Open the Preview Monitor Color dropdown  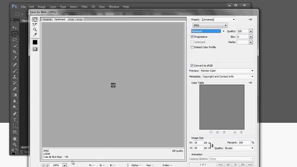(227, 71)
